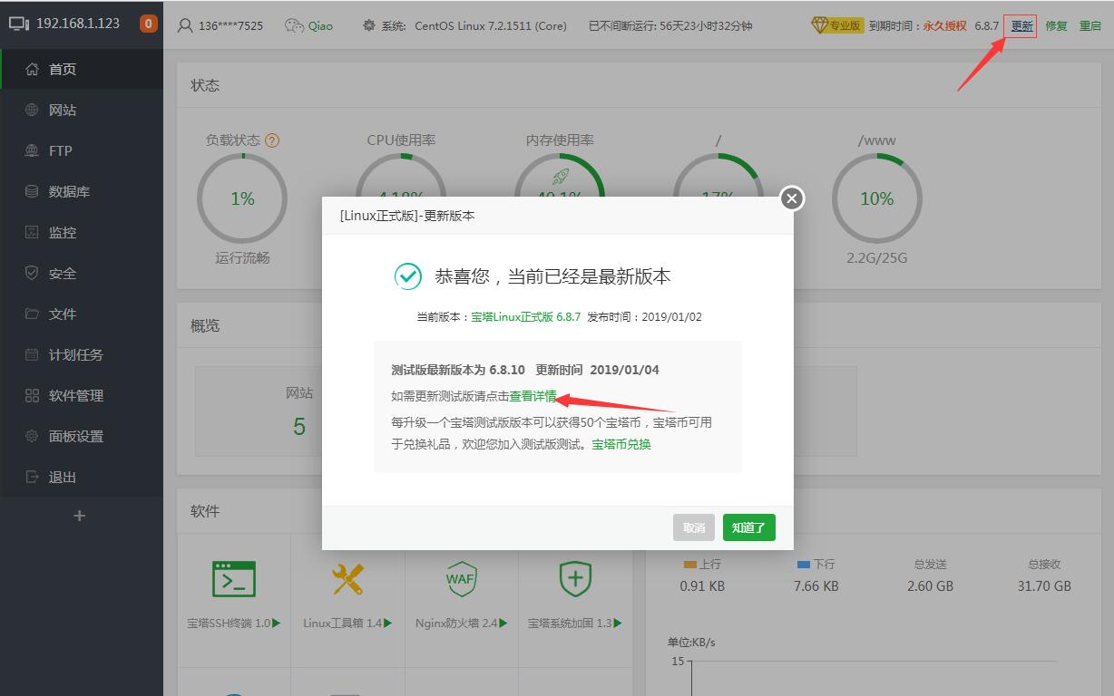This screenshot has width=1114, height=696.
Task: Click the plus icon at sidebar bottom
Action: tap(80, 516)
